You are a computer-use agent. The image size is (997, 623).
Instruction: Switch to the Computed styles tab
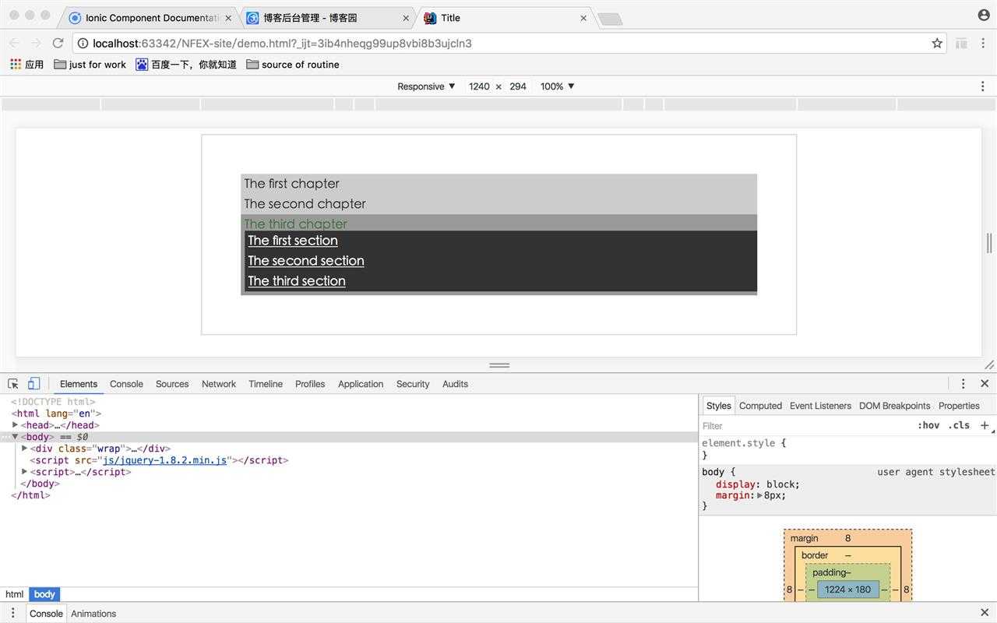[x=760, y=406]
